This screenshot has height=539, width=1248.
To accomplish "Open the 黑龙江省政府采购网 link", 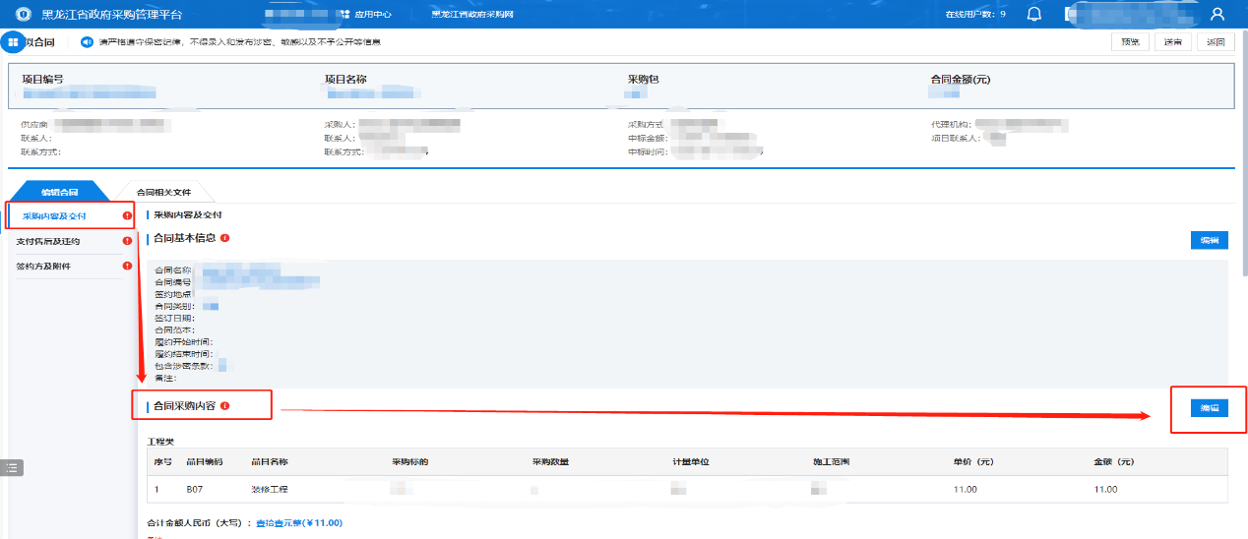I will click(472, 15).
